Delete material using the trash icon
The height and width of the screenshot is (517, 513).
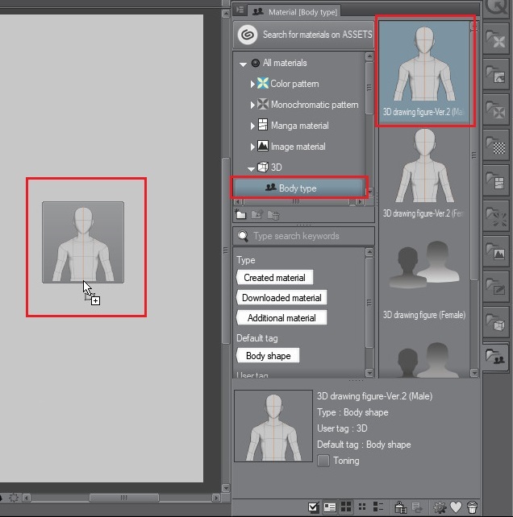point(473,507)
